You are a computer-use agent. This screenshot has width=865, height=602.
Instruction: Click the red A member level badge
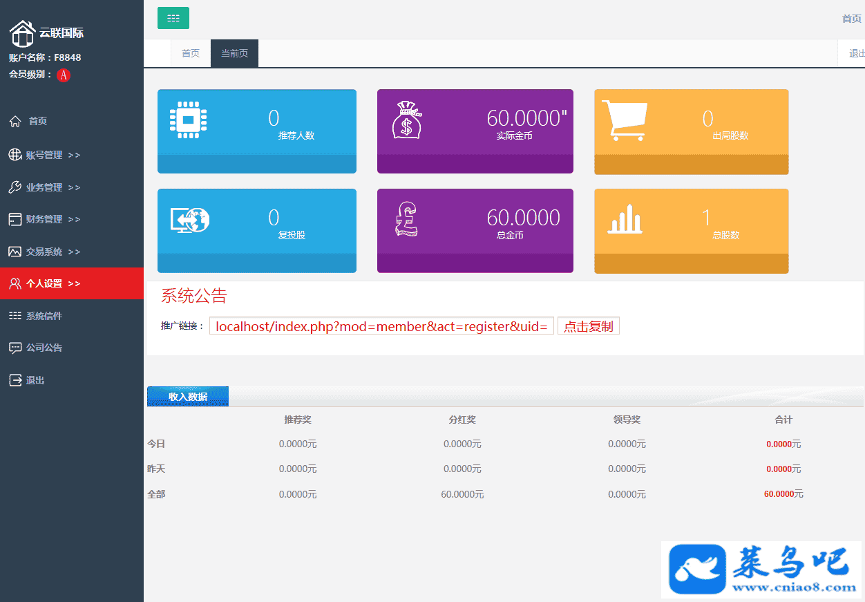(x=64, y=75)
